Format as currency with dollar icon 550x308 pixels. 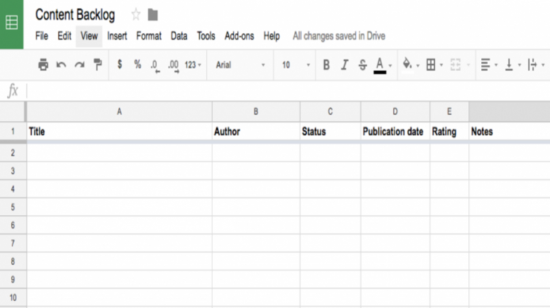pos(120,64)
